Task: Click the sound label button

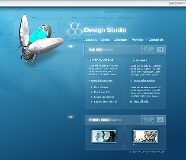Action: (180, 3)
